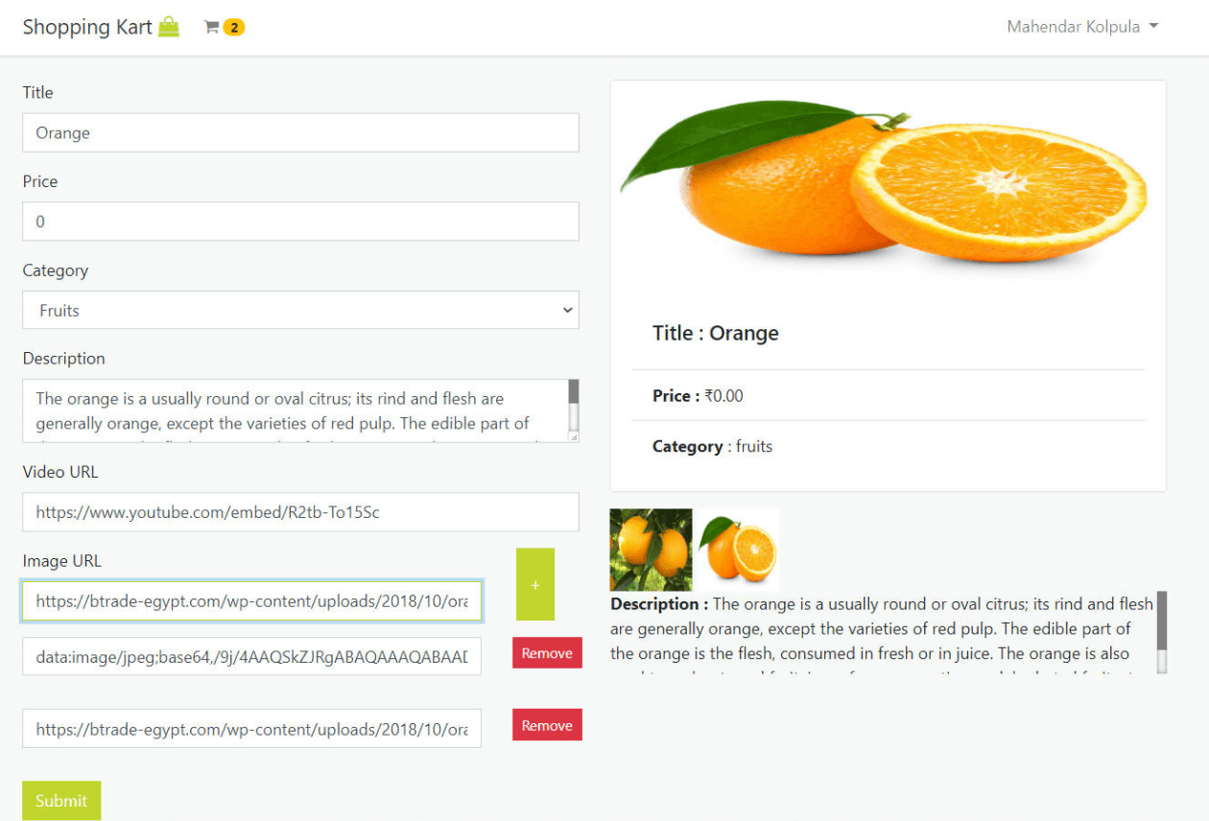Click the yellow cart count badge

point(234,27)
